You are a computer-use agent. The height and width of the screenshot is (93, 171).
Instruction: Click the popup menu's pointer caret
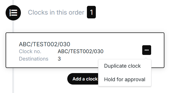146,59
